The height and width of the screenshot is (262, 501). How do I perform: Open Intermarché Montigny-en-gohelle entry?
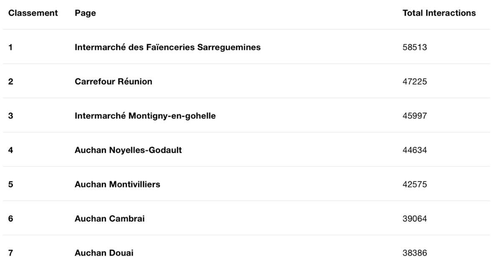click(x=145, y=116)
